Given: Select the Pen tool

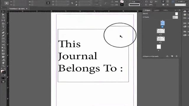Looking at the screenshot, I should [3, 33].
